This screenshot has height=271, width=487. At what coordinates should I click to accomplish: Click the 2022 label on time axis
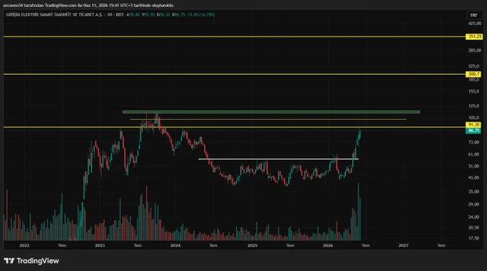point(24,245)
